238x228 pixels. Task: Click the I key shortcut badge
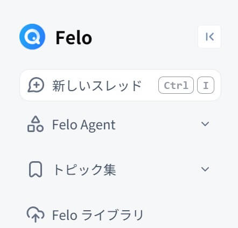[206, 85]
